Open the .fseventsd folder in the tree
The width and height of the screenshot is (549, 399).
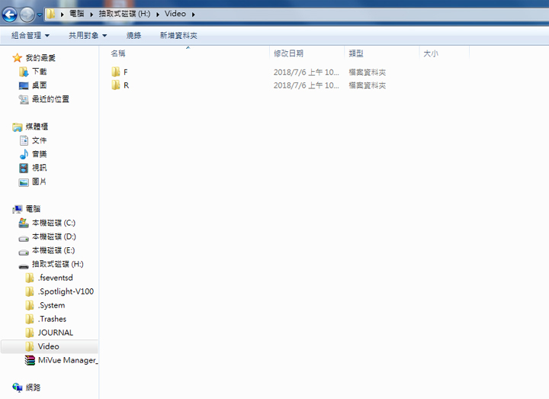[56, 278]
